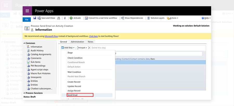This screenshot has height=106, width=234.
Task: Click the printer icon in toolbar
Action: tap(59, 18)
